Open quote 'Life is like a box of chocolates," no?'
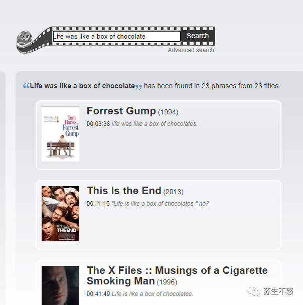The width and height of the screenshot is (303, 305). [160, 204]
